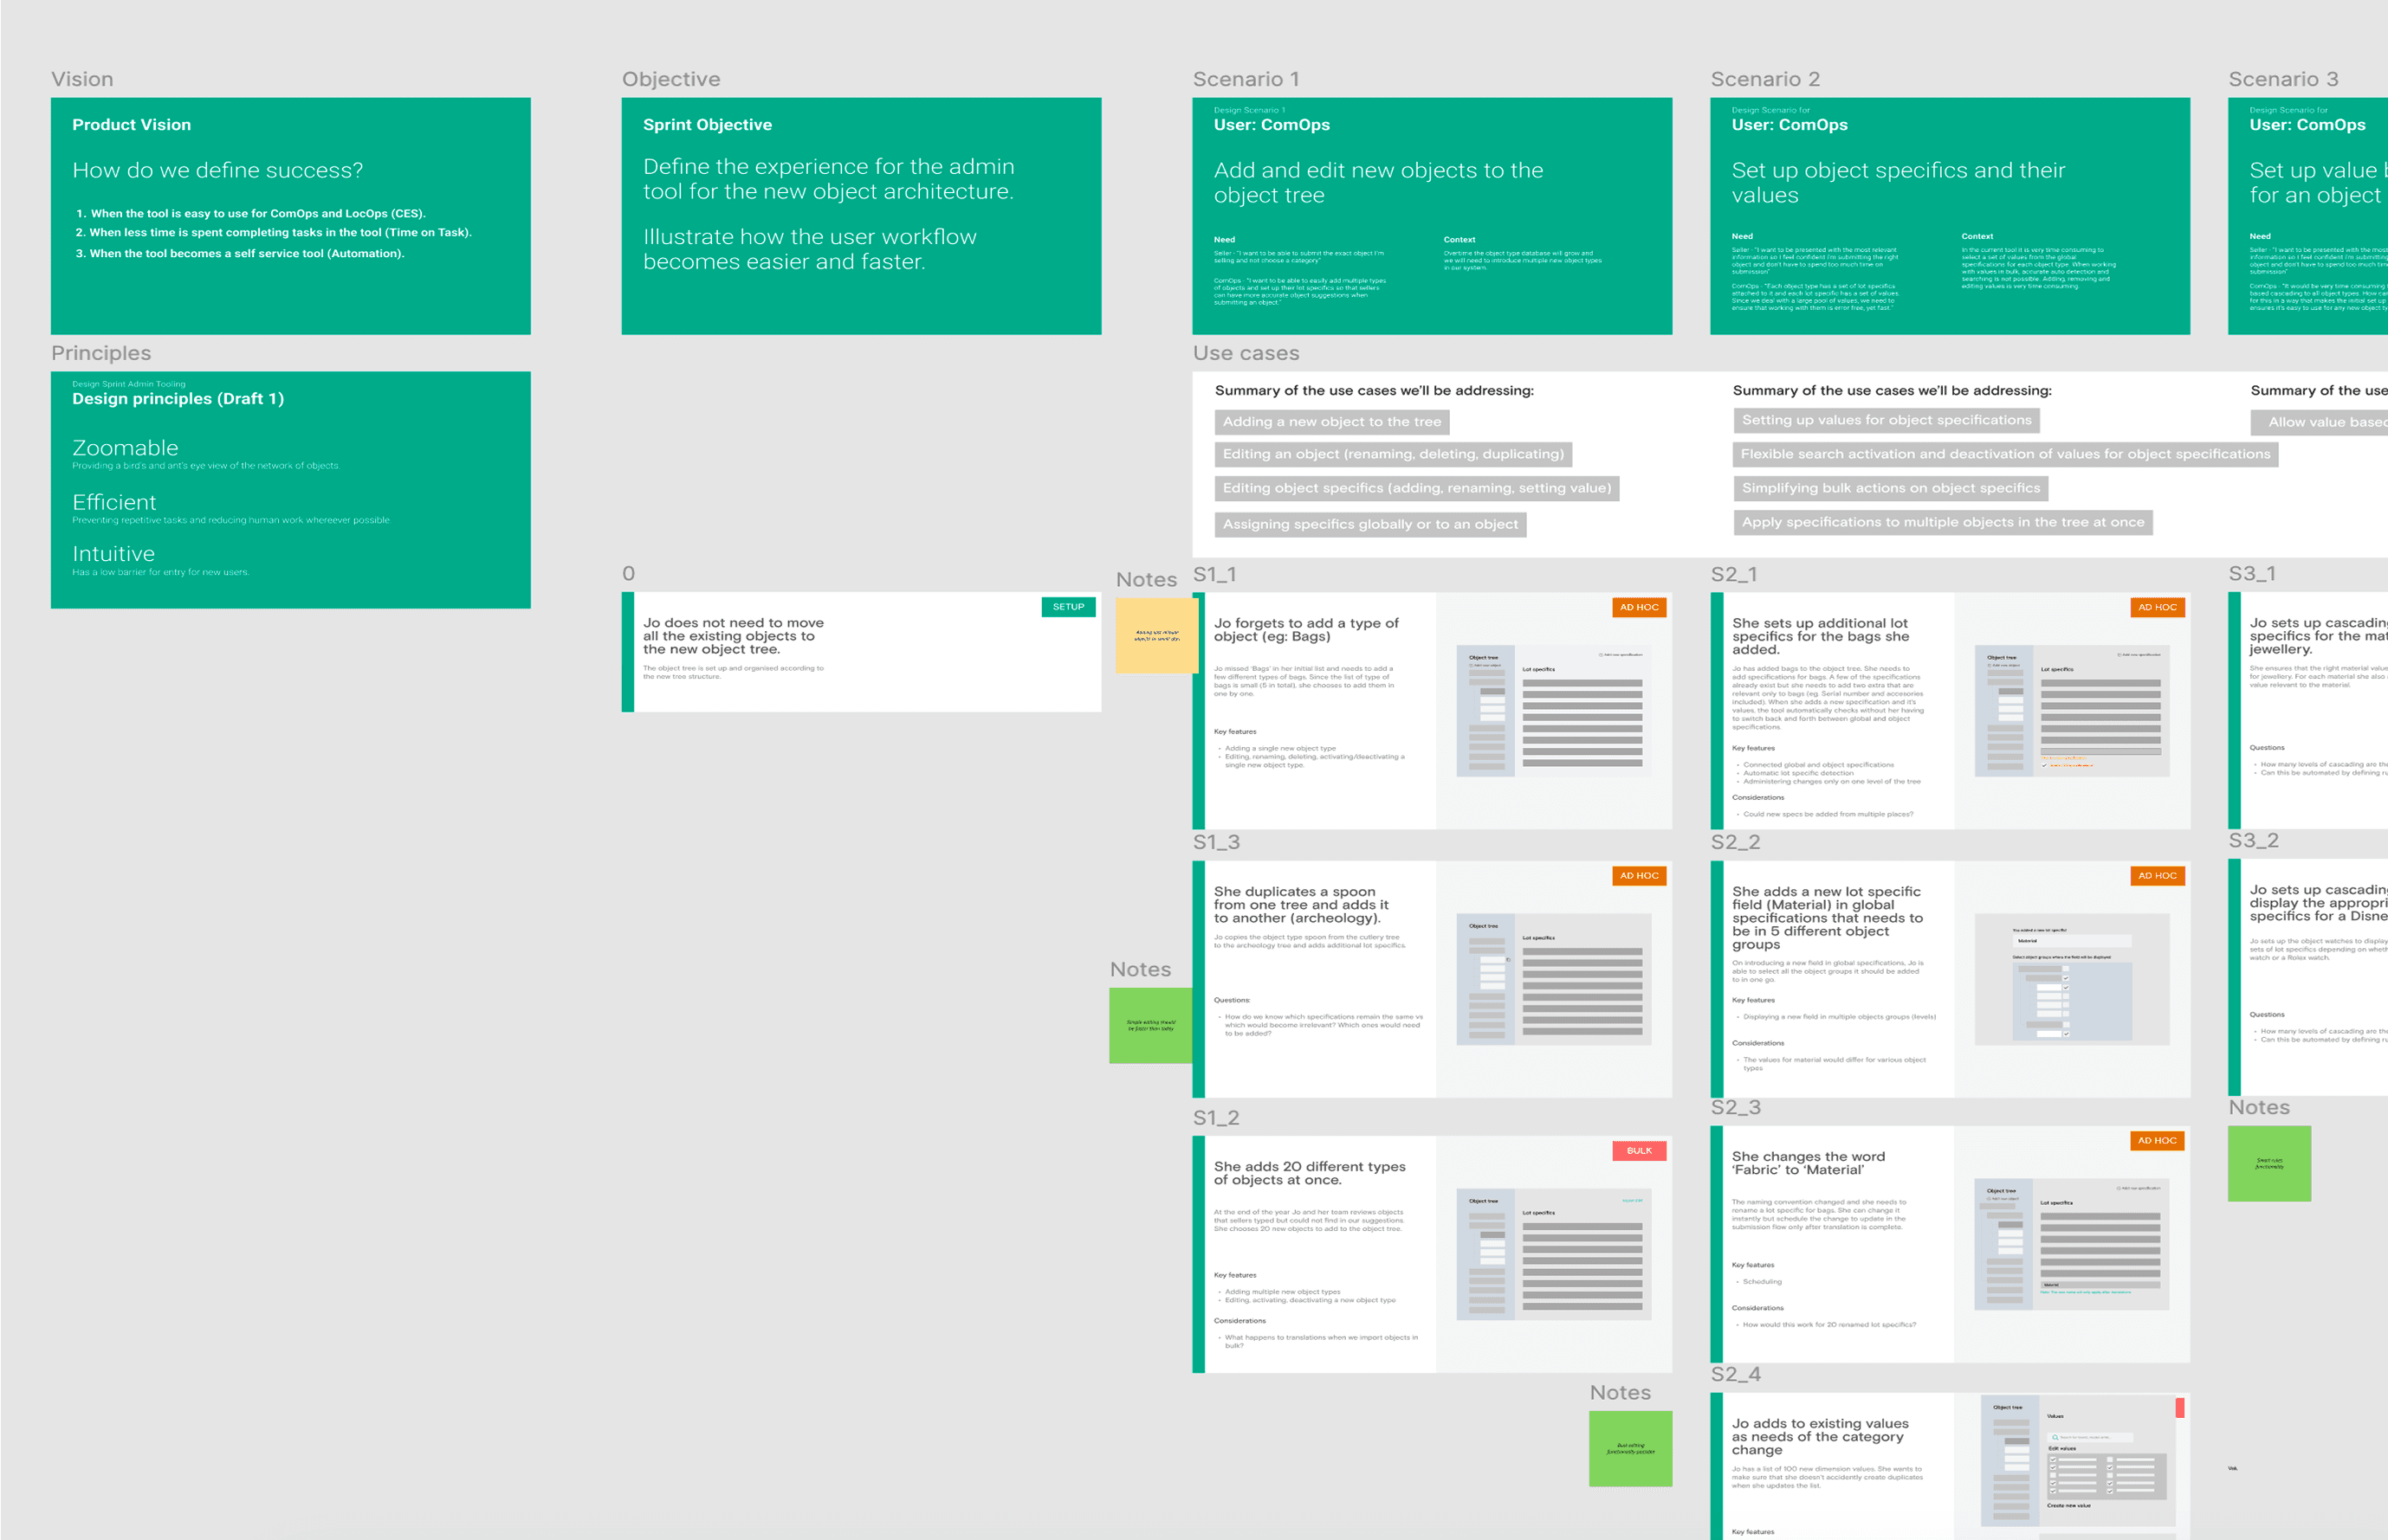
Task: Click the red BULK tag on S1_2
Action: pyautogui.click(x=1639, y=1151)
